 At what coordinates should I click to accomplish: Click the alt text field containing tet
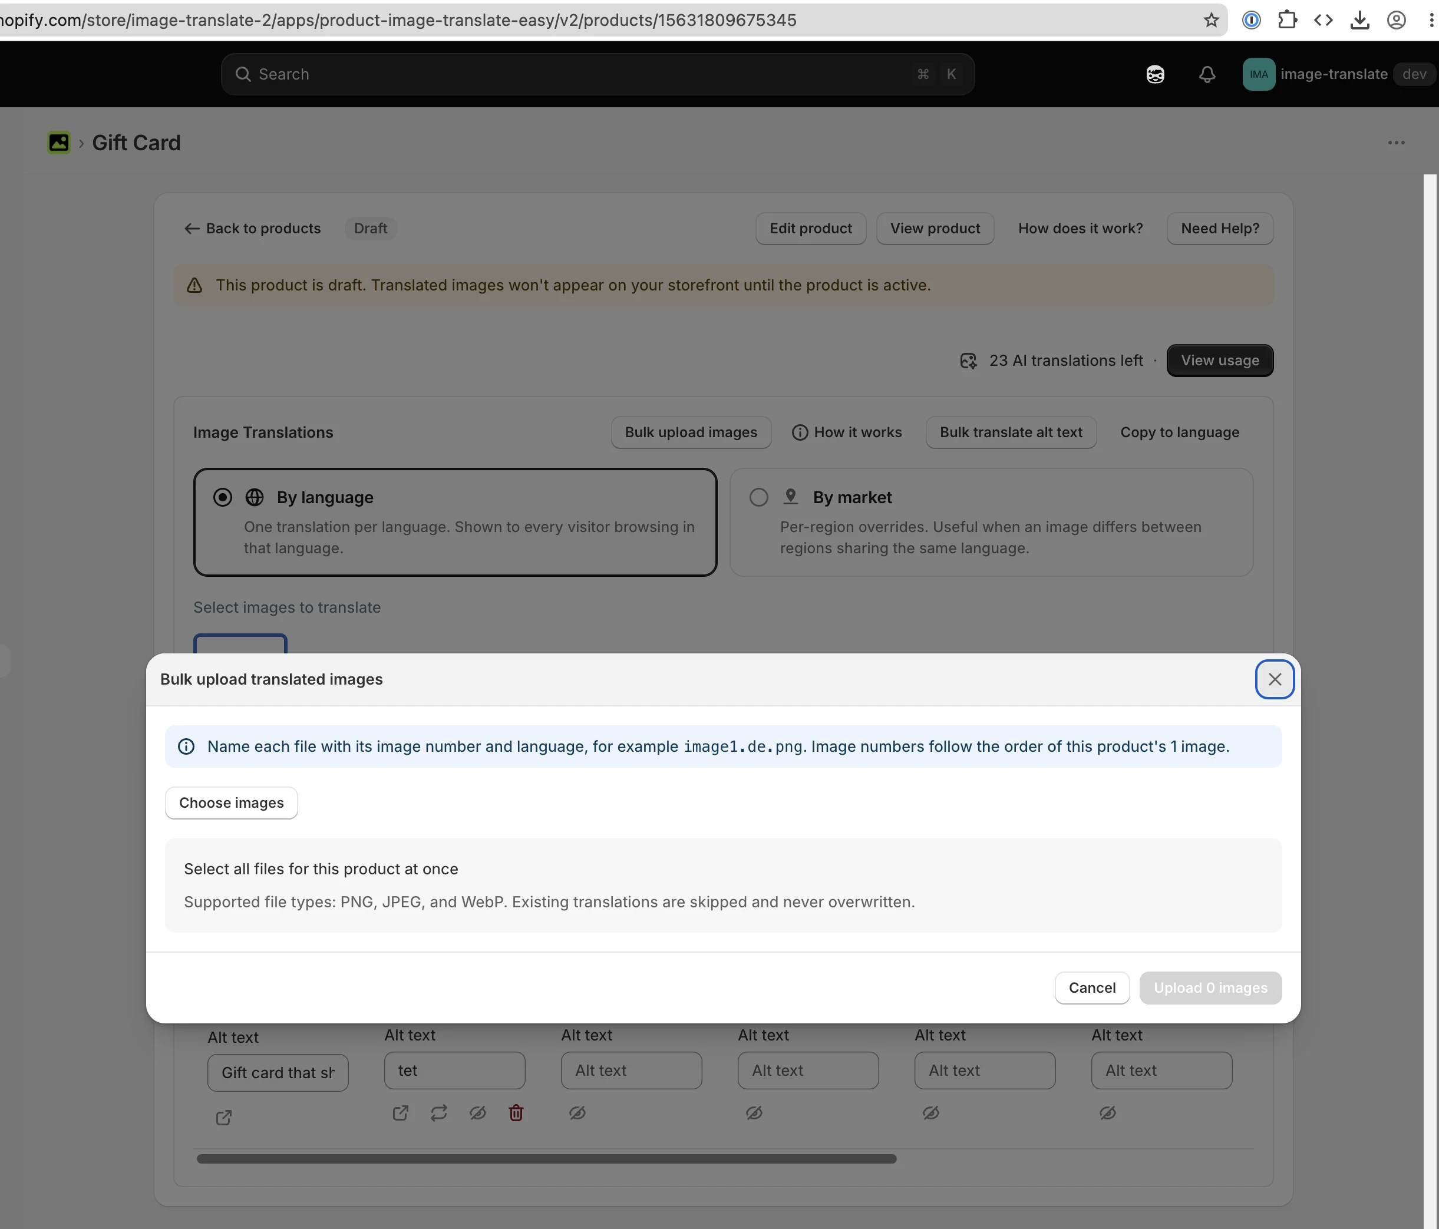(454, 1070)
